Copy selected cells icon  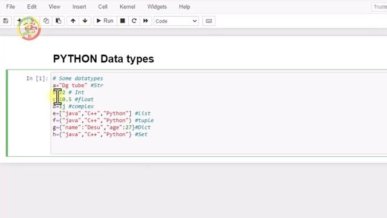(x=46, y=21)
